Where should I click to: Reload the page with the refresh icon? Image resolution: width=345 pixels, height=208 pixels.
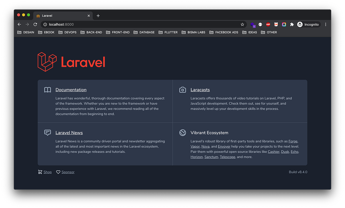point(35,24)
